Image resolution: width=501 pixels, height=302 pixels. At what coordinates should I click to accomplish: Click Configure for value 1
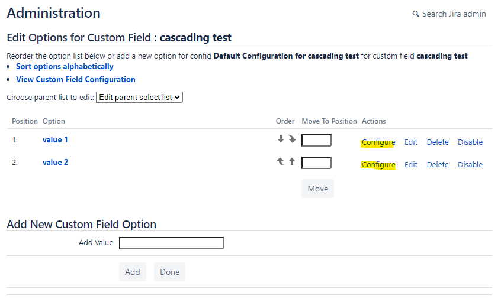[x=378, y=142]
